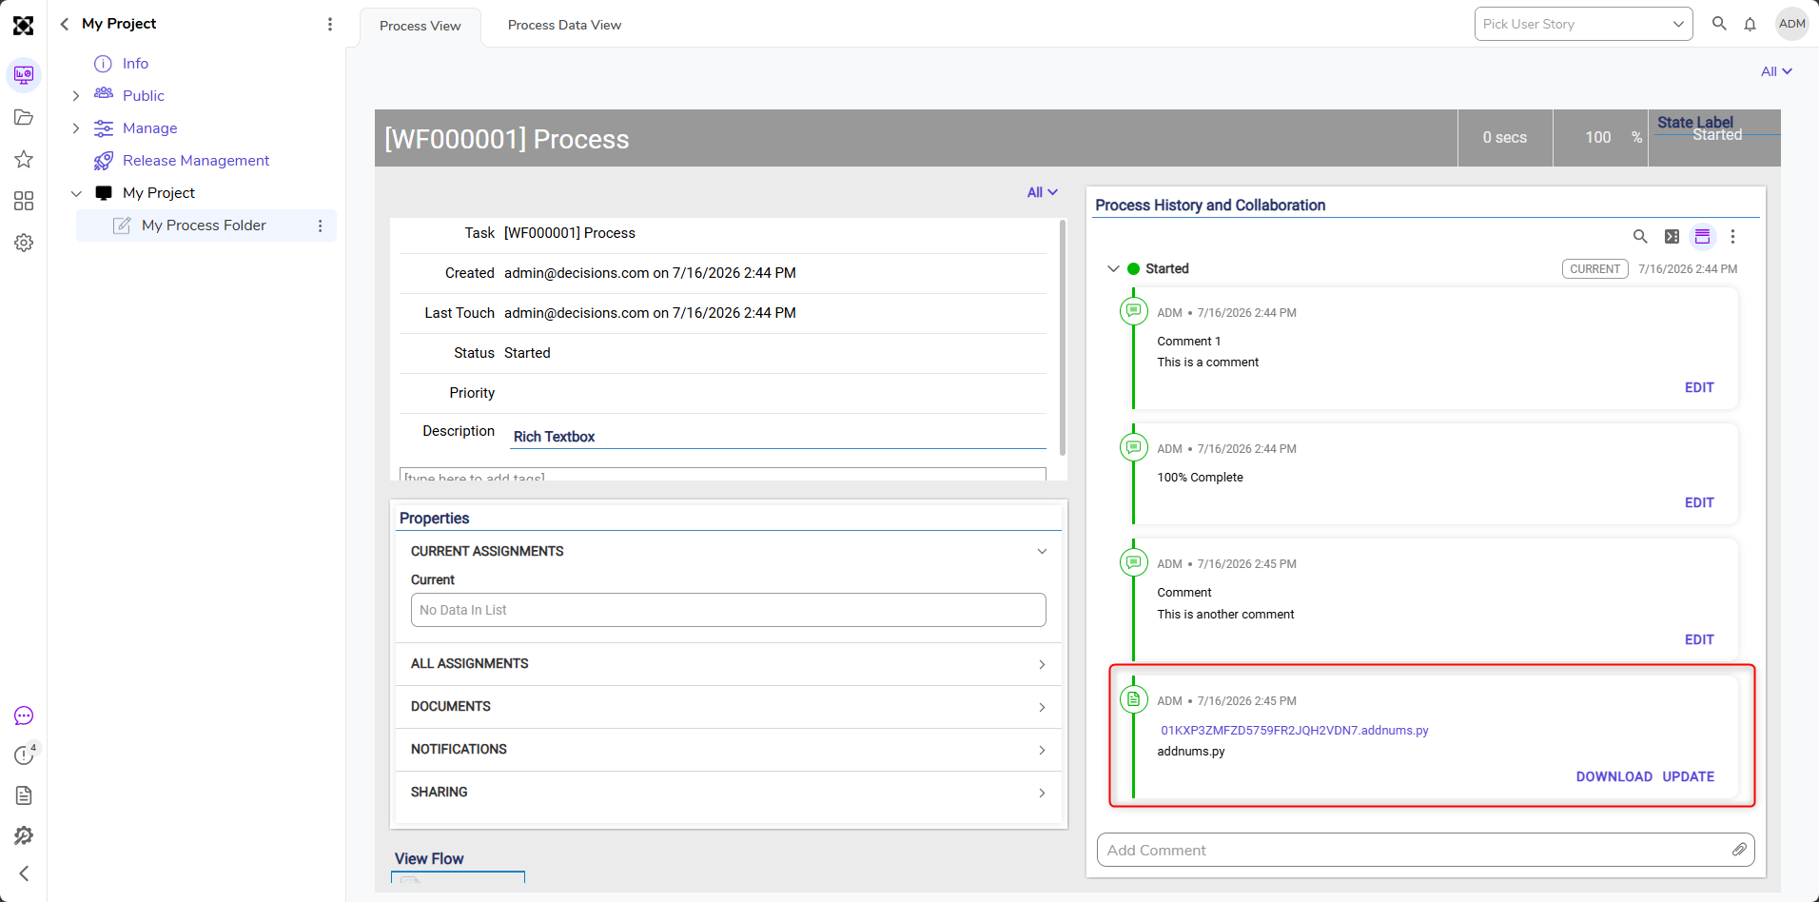This screenshot has width=1819, height=902.
Task: Click the Decisions logo icon
Action: pyautogui.click(x=24, y=26)
